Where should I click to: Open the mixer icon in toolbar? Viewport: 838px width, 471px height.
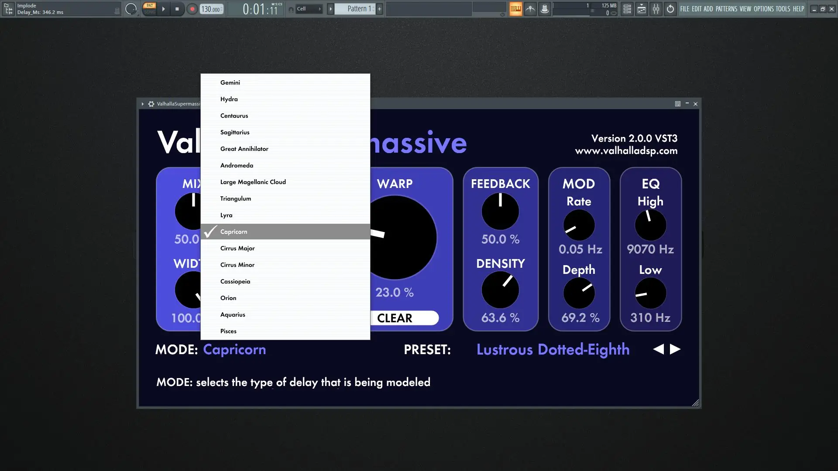pos(656,9)
